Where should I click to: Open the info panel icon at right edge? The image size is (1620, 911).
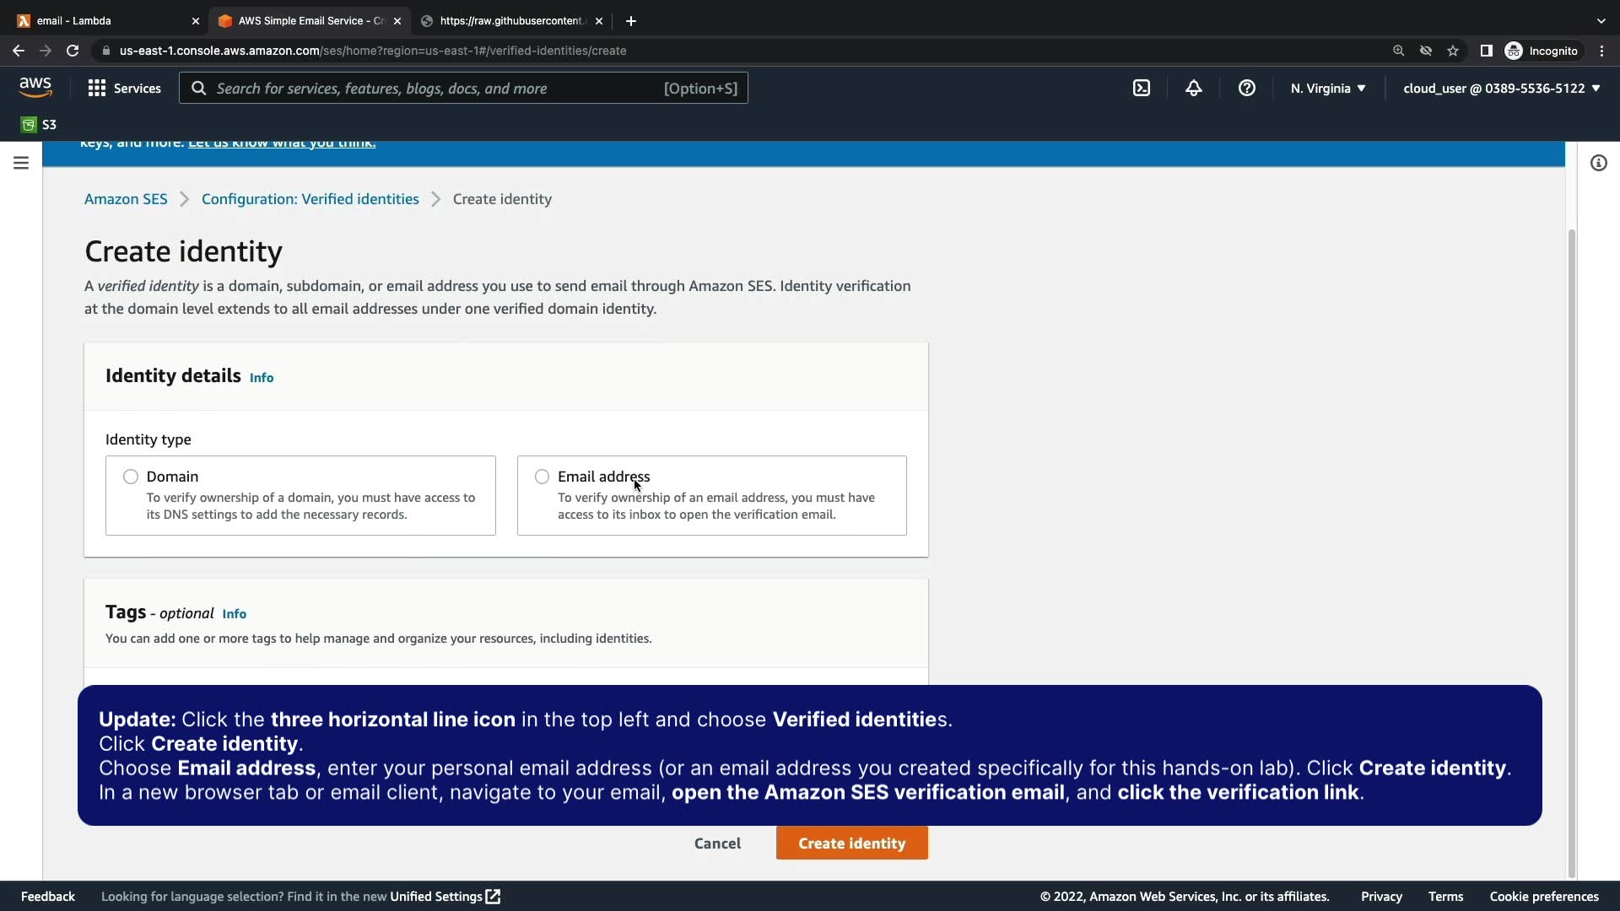coord(1598,163)
